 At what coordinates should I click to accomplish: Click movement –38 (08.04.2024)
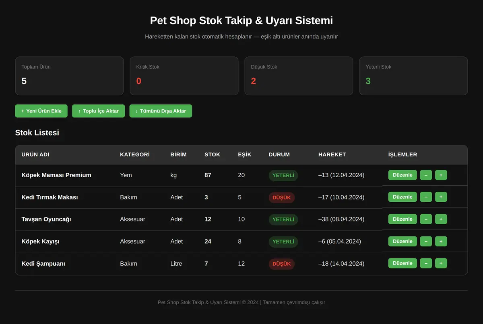(x=341, y=219)
